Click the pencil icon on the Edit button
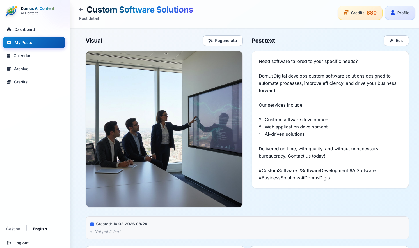419x248 pixels. [x=392, y=40]
